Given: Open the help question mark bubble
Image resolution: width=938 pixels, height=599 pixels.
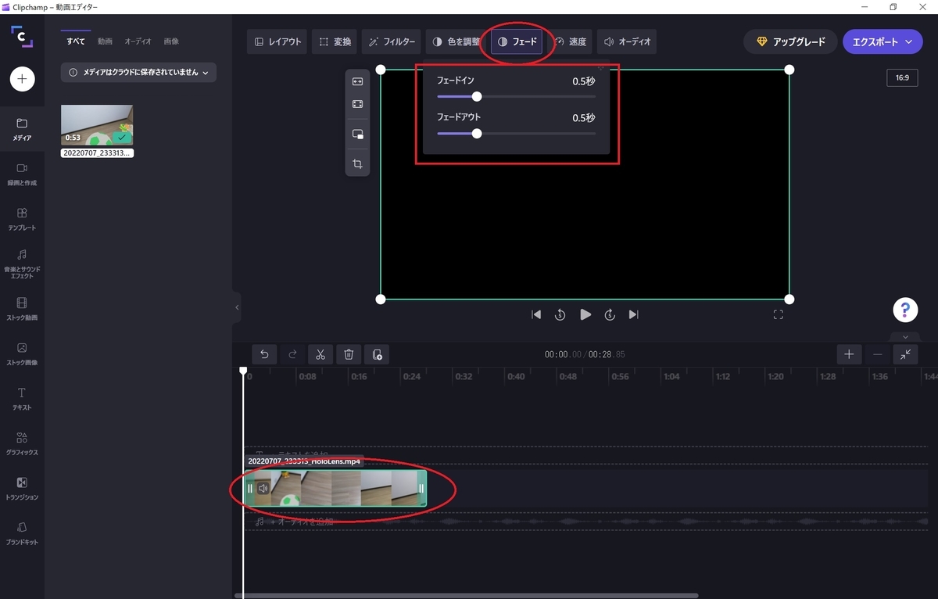Looking at the screenshot, I should (905, 310).
